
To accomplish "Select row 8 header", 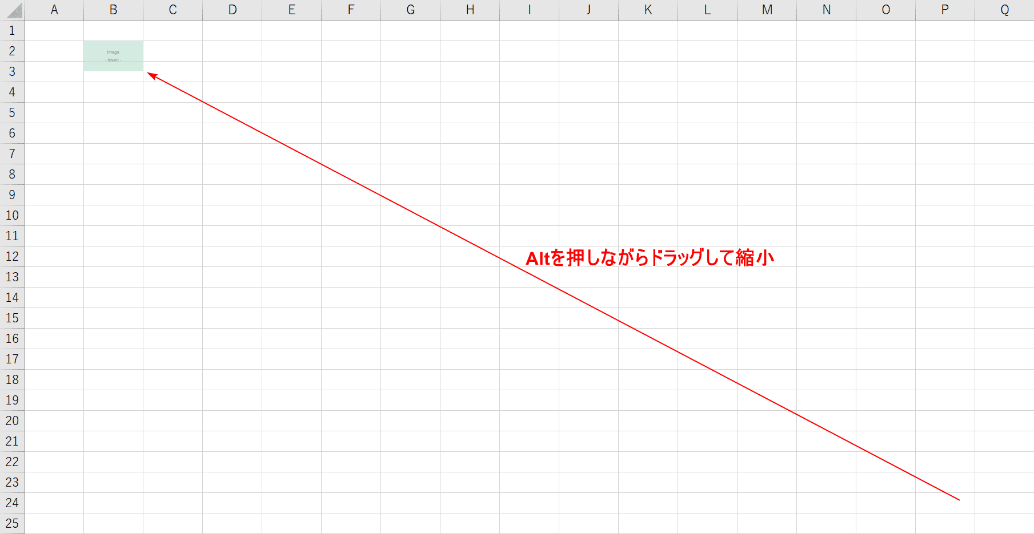I will pos(12,175).
